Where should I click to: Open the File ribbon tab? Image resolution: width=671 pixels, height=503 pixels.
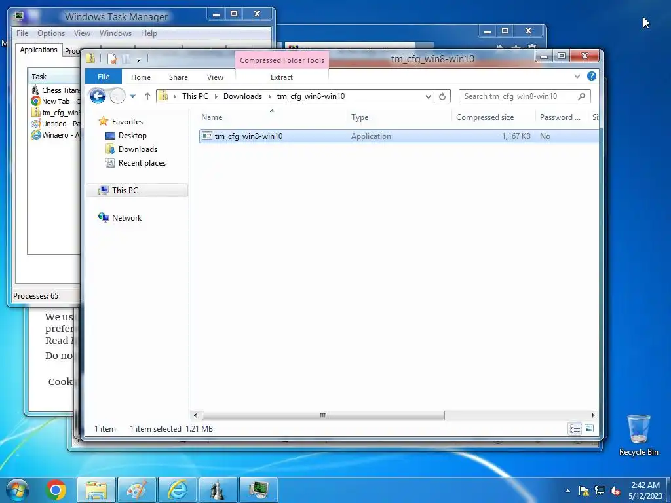[x=104, y=77]
